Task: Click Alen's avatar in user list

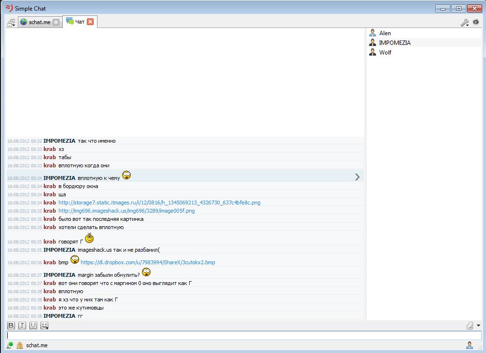Action: (372, 33)
